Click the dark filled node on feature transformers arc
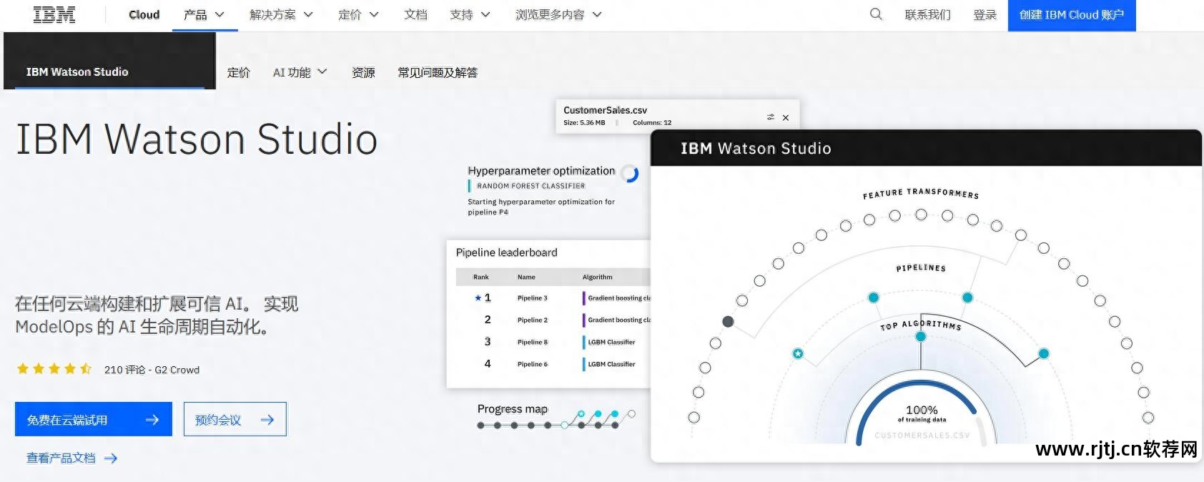 pos(728,322)
